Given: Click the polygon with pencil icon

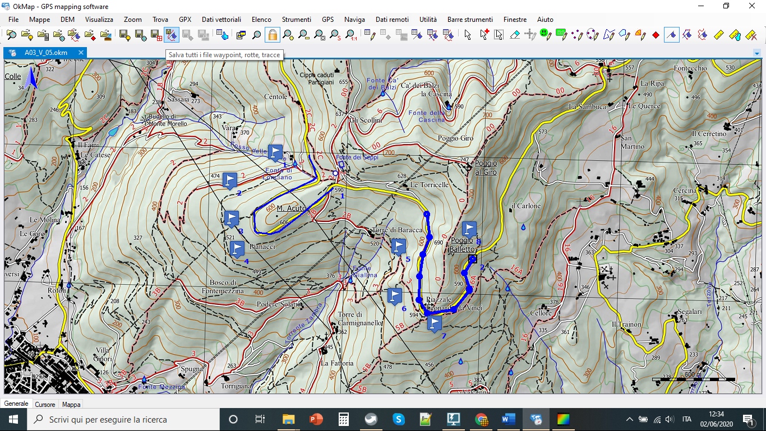Looking at the screenshot, I should [624, 35].
